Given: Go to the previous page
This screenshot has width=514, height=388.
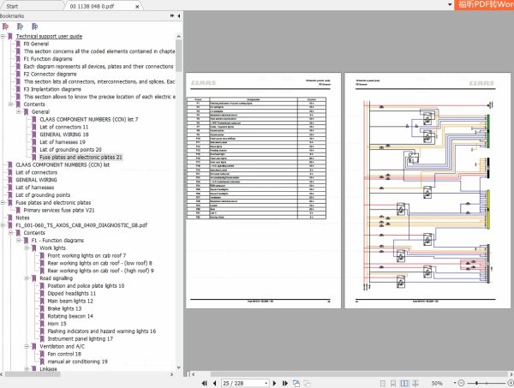Looking at the screenshot, I should point(212,383).
